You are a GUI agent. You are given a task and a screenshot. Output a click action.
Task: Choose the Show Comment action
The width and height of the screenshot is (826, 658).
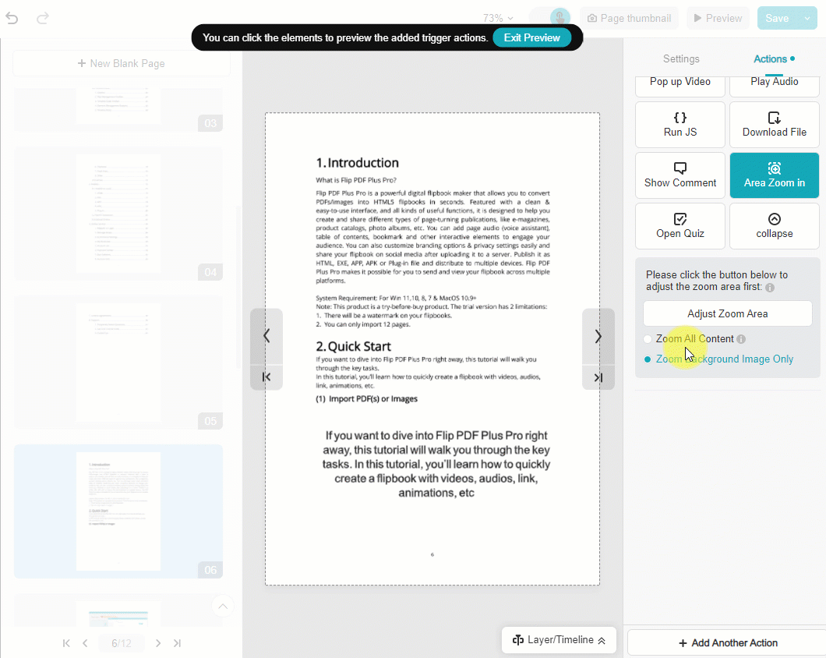click(680, 175)
